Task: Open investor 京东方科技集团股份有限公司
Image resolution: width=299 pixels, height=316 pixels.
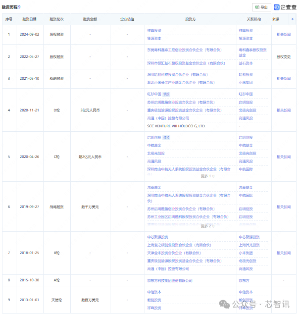Action: click(x=170, y=280)
